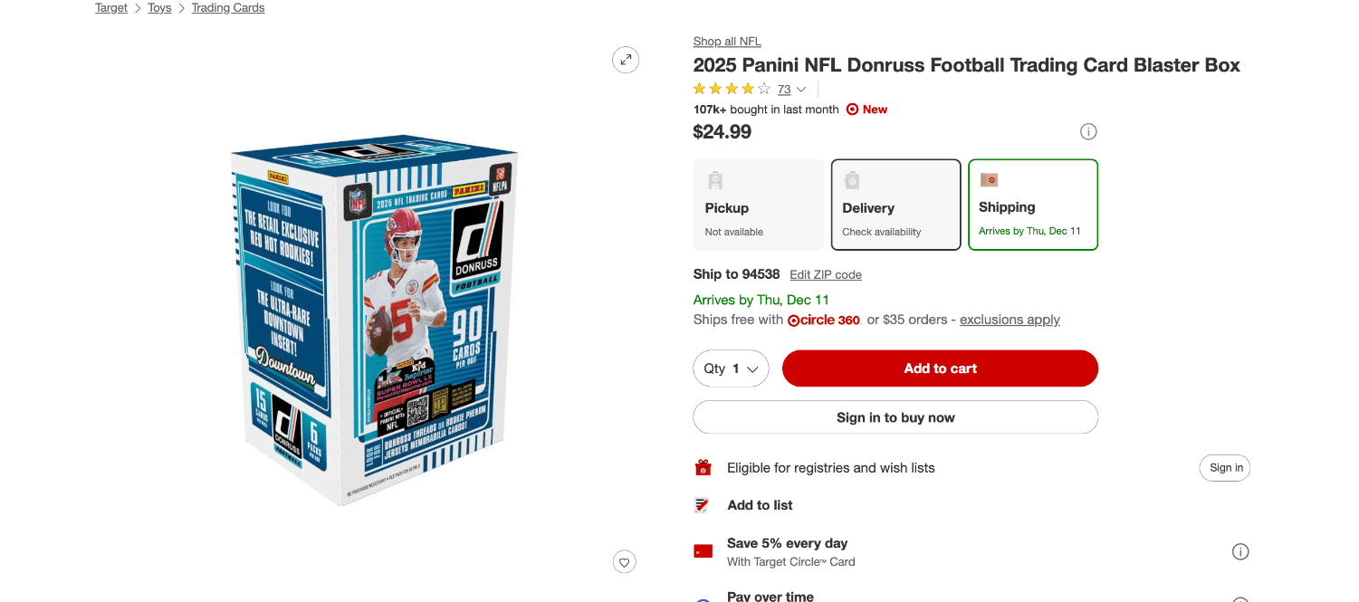Open price info icon
This screenshot has width=1359, height=602.
coord(1088,132)
